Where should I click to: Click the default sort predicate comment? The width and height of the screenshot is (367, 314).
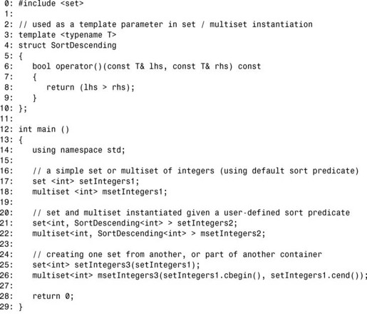[x=195, y=171]
